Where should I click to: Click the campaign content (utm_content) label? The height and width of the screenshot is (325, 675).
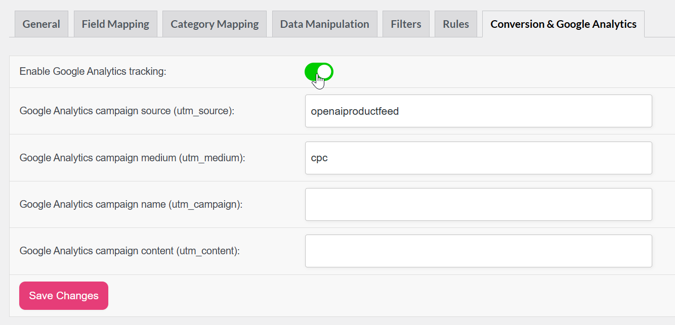[x=130, y=251]
